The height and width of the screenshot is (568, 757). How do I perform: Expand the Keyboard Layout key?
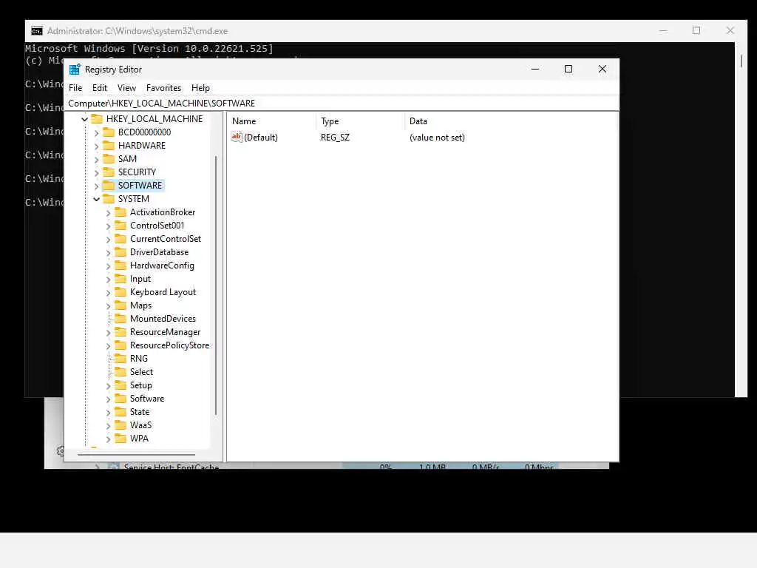pos(108,292)
